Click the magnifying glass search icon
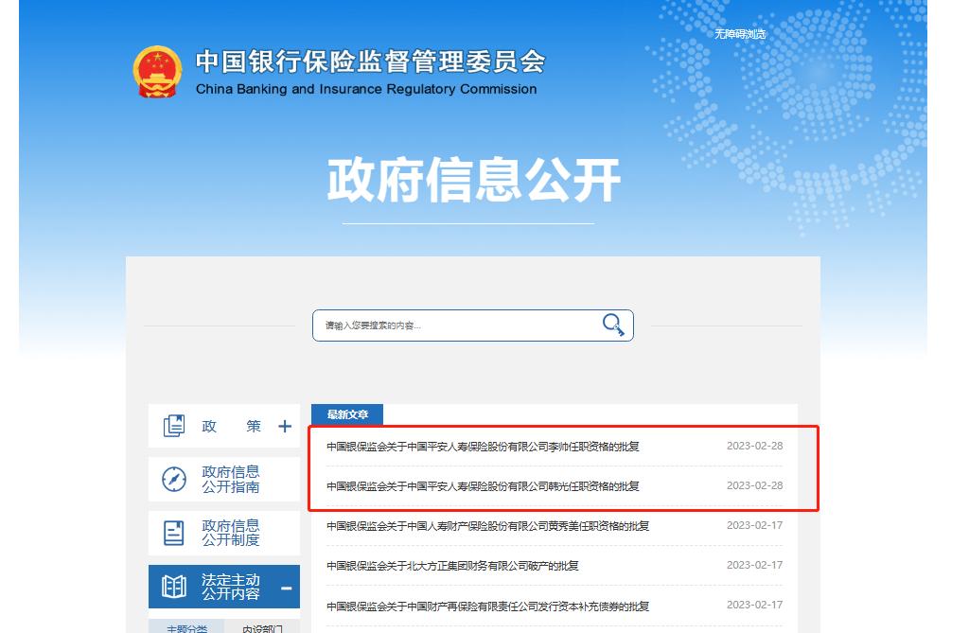Viewport: 969px width, 633px height. click(613, 325)
